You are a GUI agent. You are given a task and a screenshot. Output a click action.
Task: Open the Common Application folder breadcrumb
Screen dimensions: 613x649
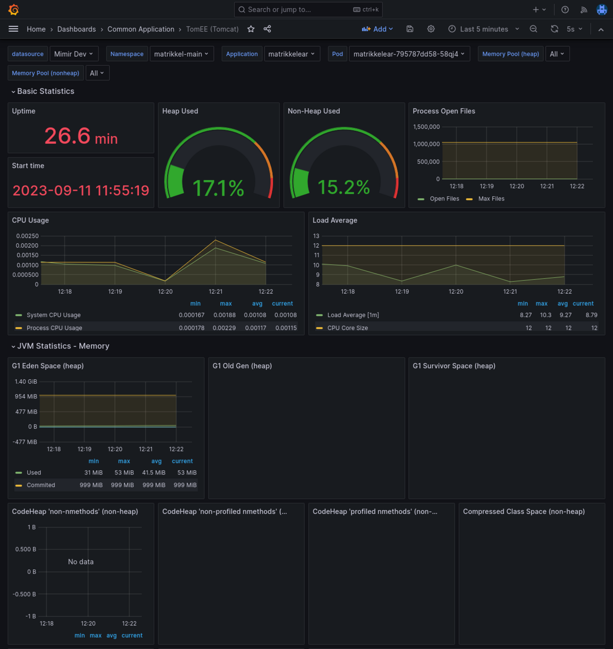click(x=141, y=29)
